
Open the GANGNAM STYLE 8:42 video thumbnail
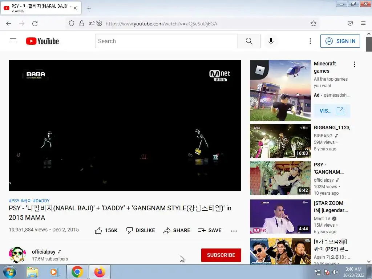click(280, 178)
